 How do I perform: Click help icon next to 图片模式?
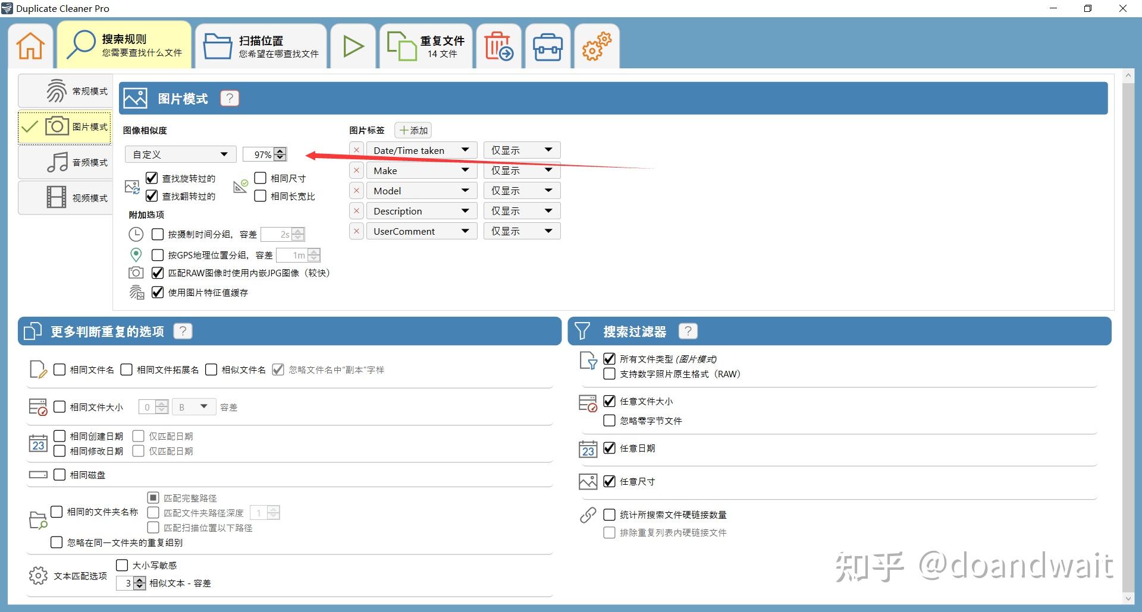(230, 99)
